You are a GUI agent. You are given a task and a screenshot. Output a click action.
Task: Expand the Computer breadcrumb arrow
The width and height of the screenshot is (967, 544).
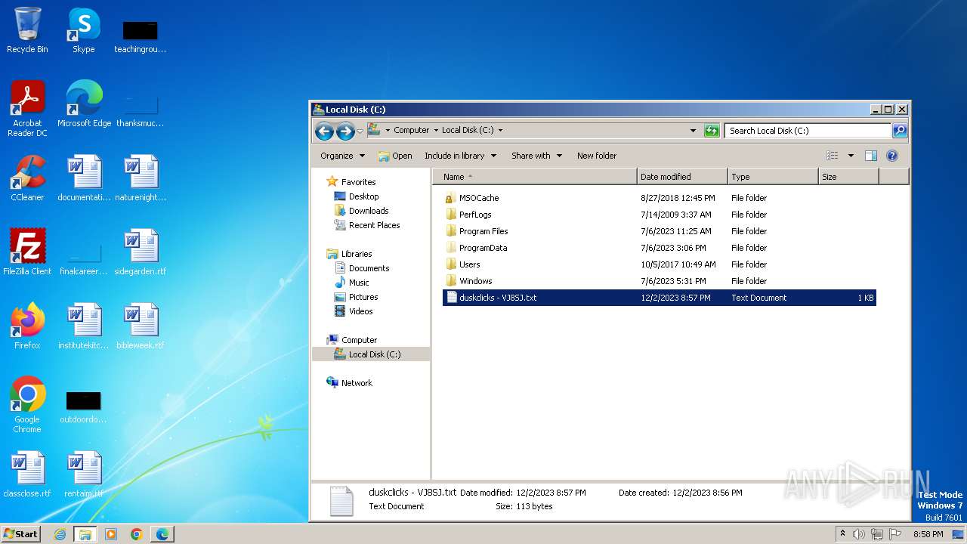tap(436, 130)
